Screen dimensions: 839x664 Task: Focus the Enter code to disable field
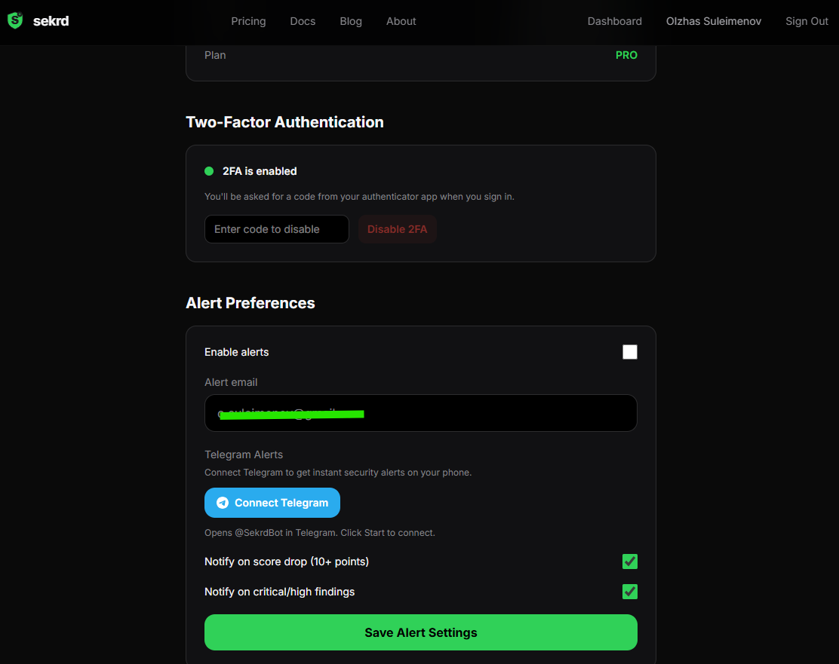(x=277, y=229)
